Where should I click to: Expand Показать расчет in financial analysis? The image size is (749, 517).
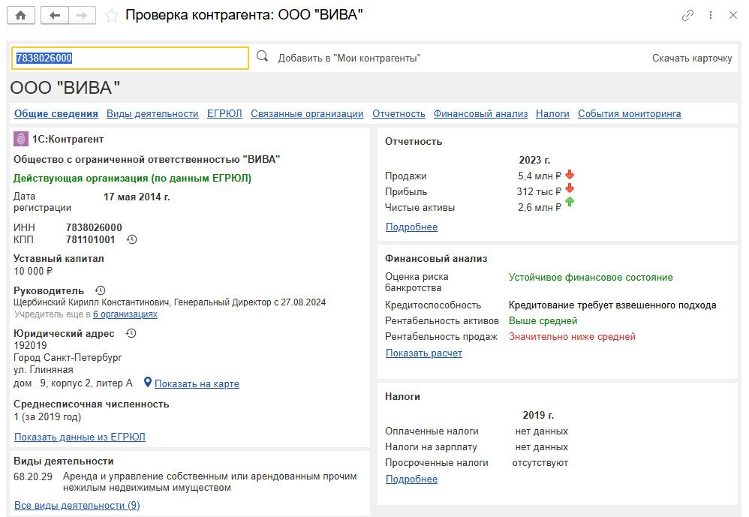[x=423, y=353]
